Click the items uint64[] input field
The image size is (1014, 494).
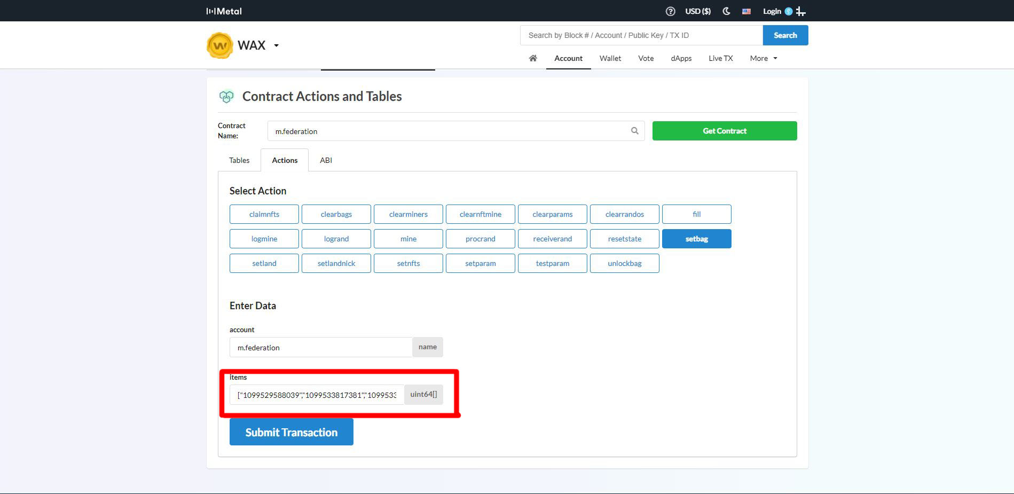317,395
